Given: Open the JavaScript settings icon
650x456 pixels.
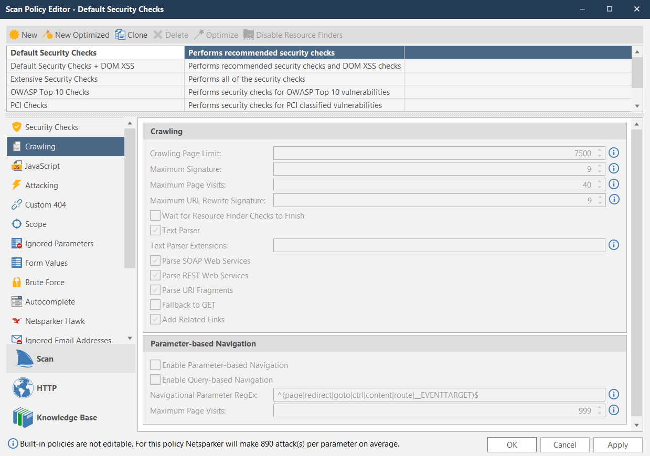Looking at the screenshot, I should pos(17,166).
